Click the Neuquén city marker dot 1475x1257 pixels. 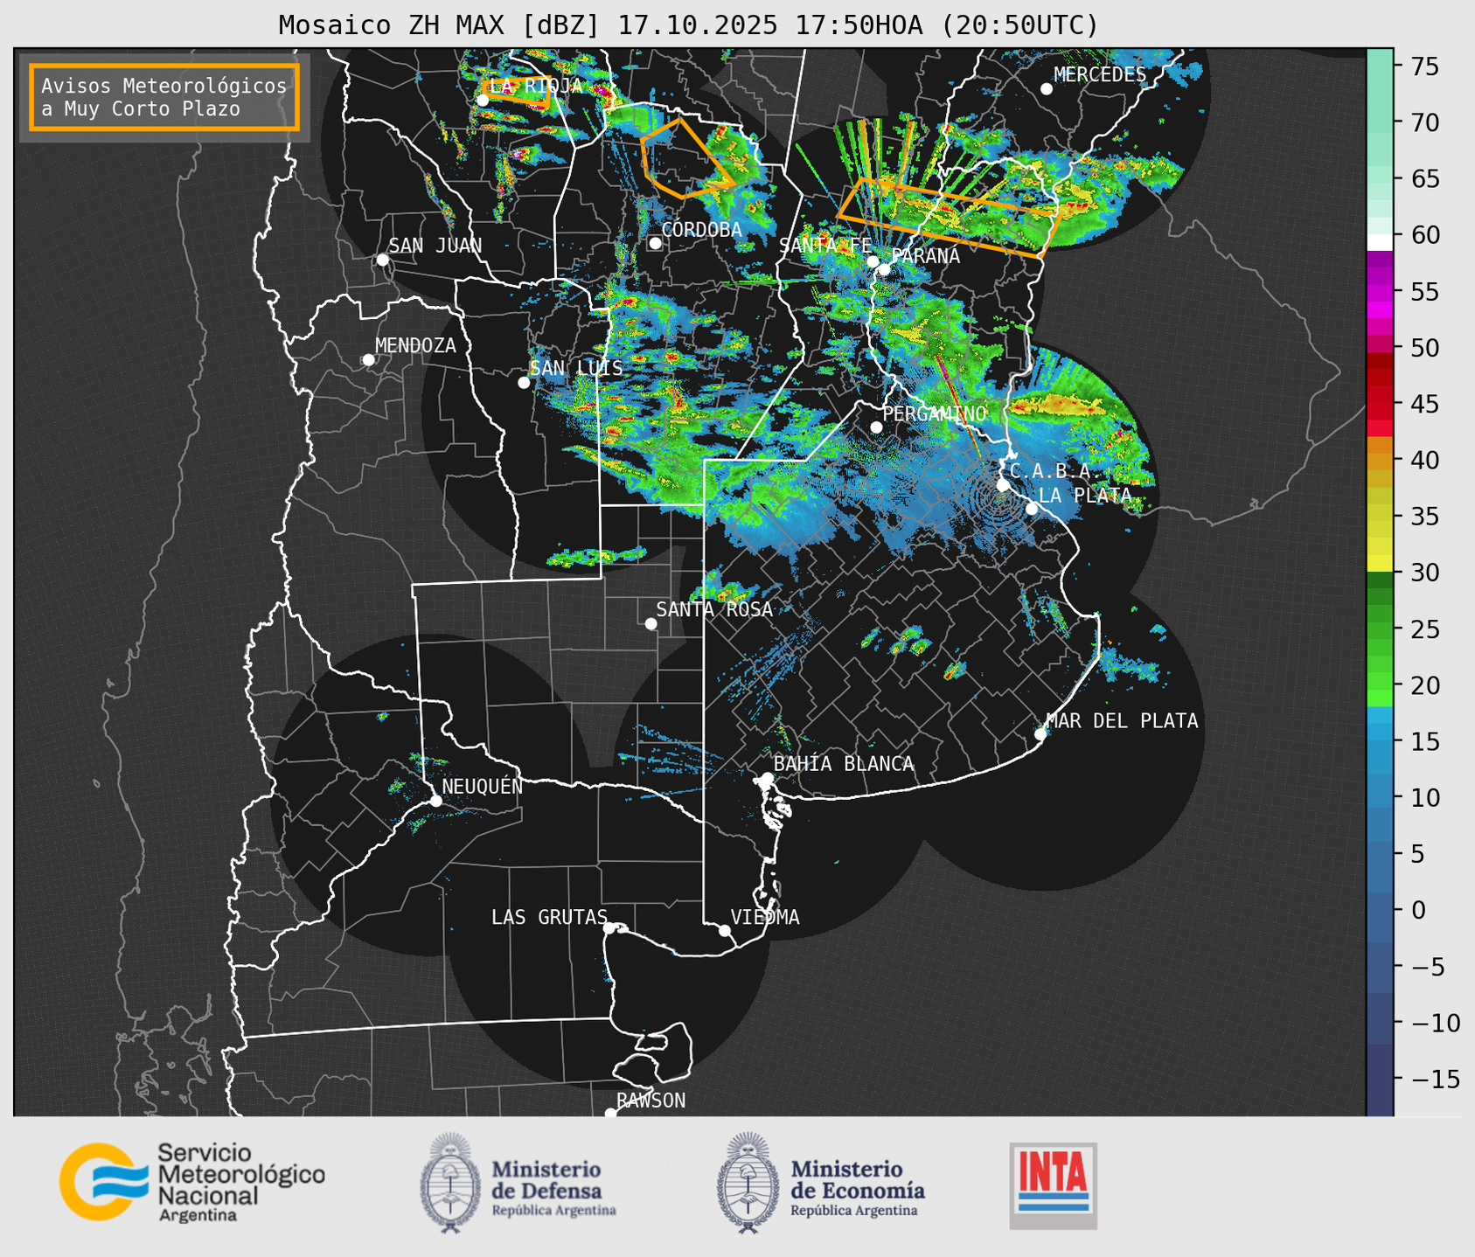[435, 801]
